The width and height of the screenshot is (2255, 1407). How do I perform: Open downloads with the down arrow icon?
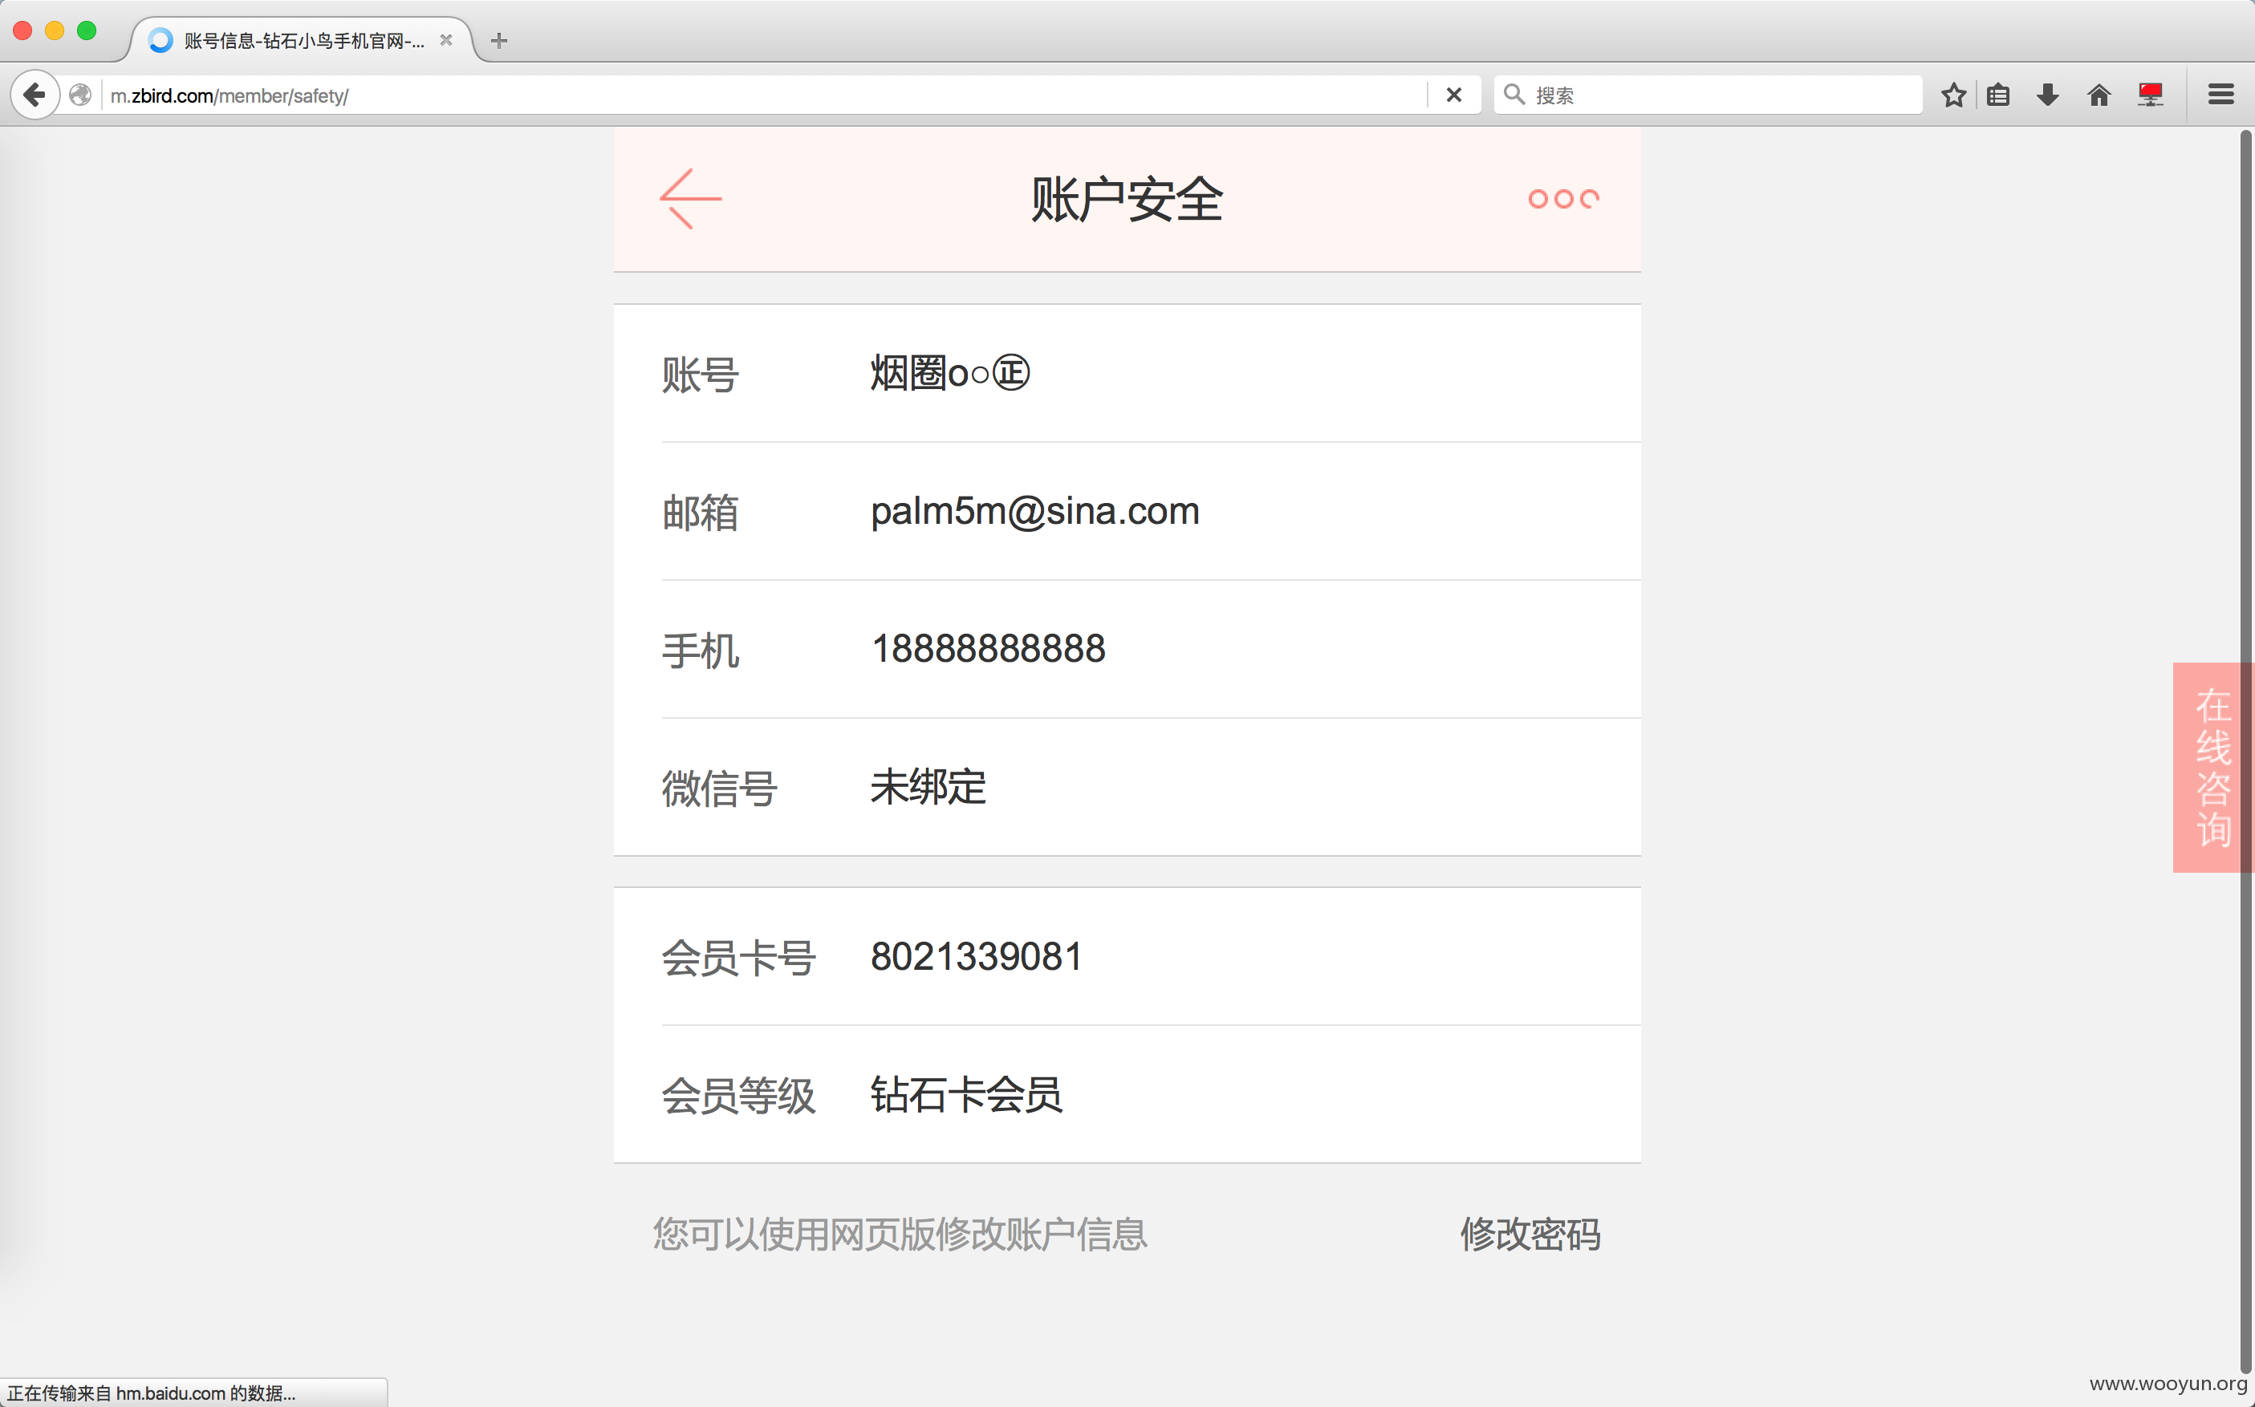coord(2047,95)
